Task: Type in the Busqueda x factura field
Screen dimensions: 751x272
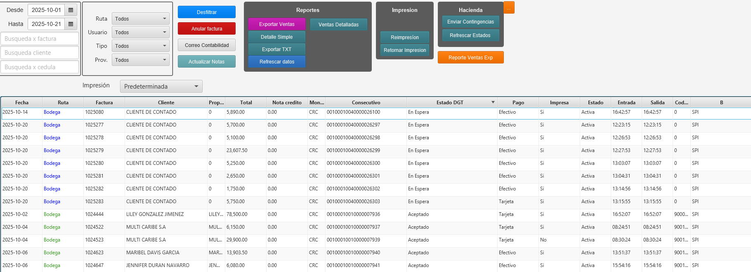Action: 40,39
